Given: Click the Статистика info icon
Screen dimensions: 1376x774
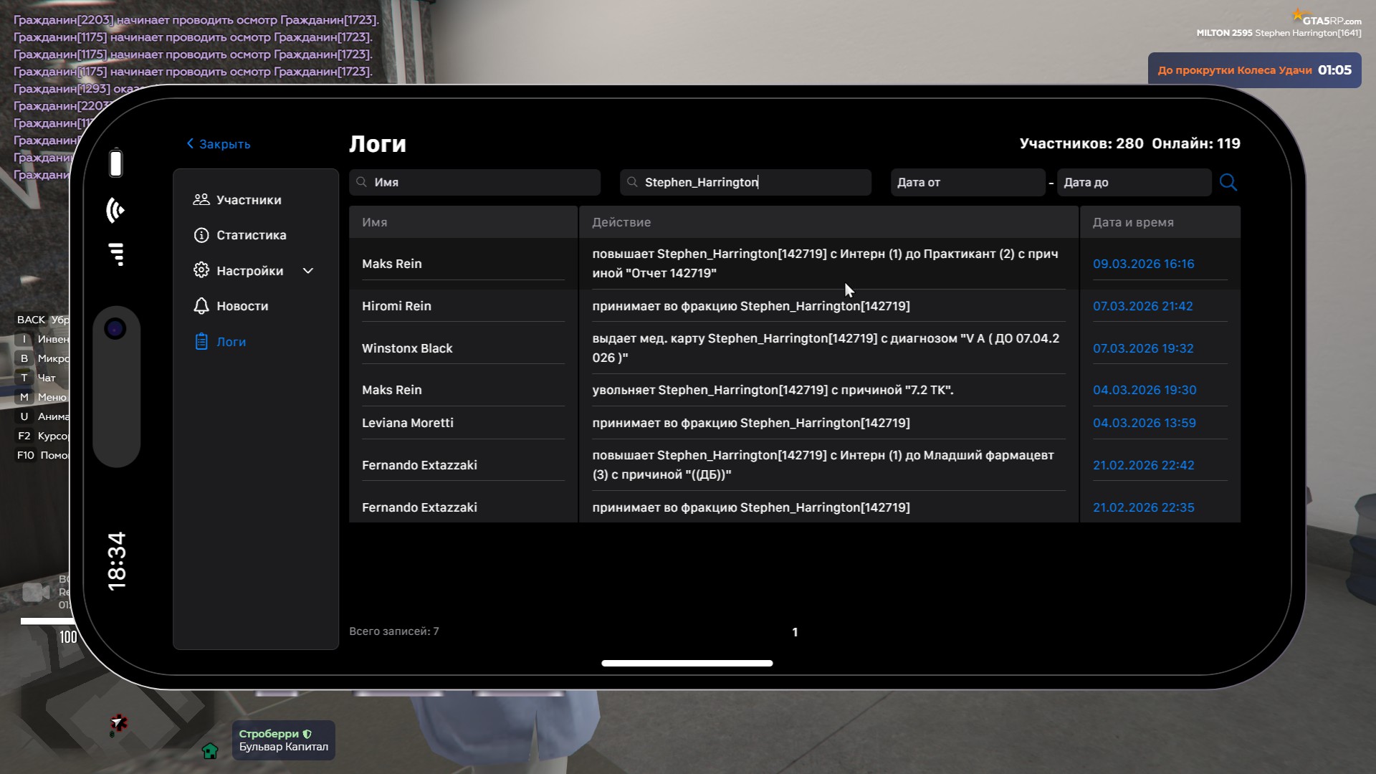Looking at the screenshot, I should click(x=201, y=235).
